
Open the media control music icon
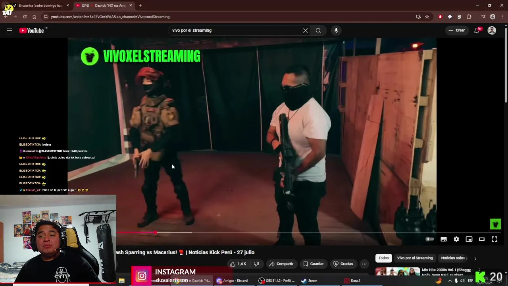point(483,17)
